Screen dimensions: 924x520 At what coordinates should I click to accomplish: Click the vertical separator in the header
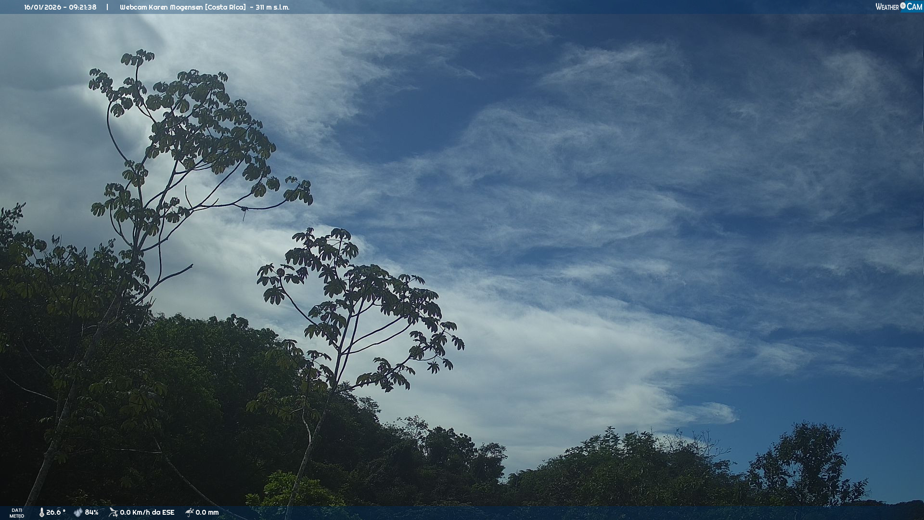107,7
